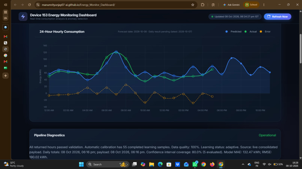
Task: Click the Operational status label
Action: (x=267, y=135)
